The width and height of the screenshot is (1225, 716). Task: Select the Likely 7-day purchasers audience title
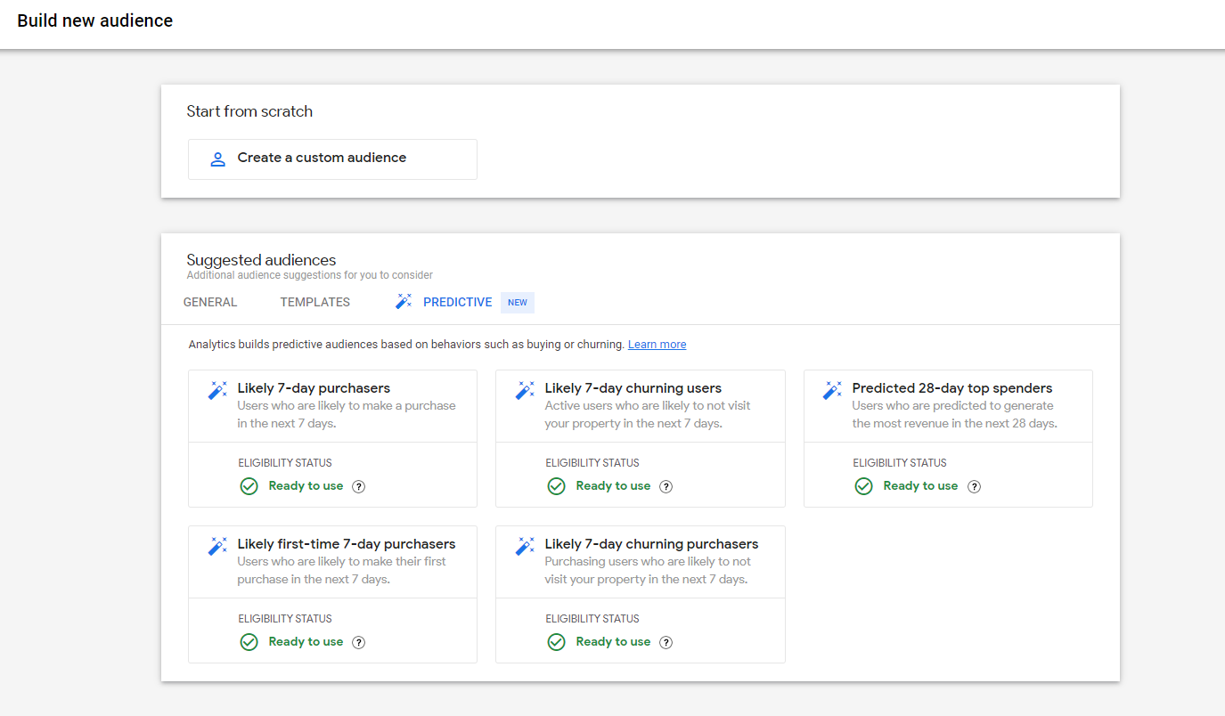pyautogui.click(x=314, y=388)
